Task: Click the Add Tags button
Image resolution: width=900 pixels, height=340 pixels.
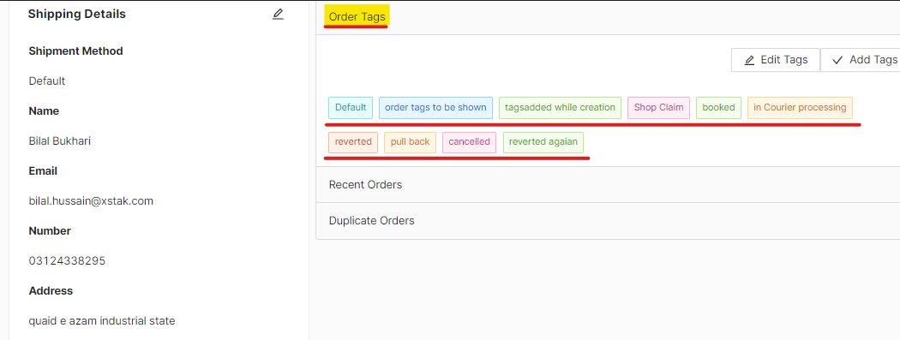Action: tap(860, 60)
